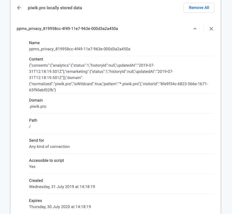Image resolution: width=232 pixels, height=214 pixels.
Task: Click the ppms_privacy cookie header row name
Action: [x=67, y=29]
